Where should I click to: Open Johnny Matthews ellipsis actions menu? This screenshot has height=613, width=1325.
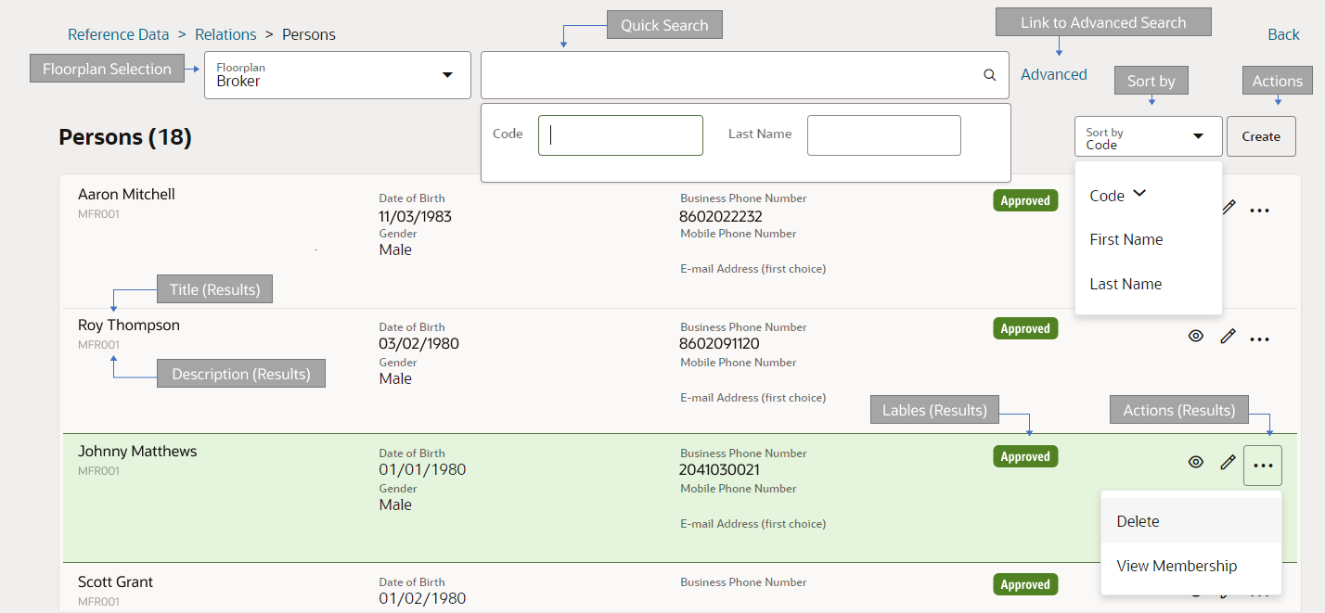click(x=1262, y=464)
